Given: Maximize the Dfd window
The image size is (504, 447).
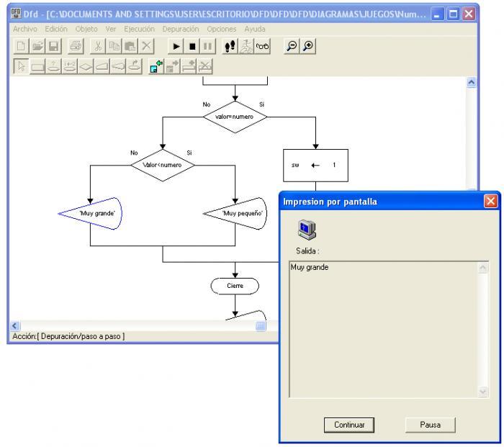Looking at the screenshot, I should click(x=453, y=14).
